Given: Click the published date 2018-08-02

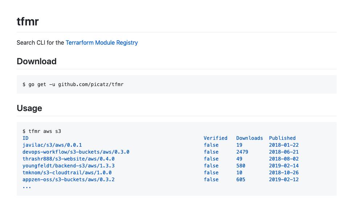Looking at the screenshot, I should 284,159.
